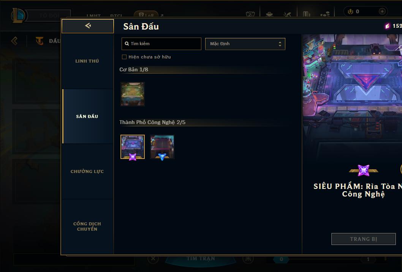Screen dimensions: 402x272
Task: Click the League of Legends logo icon
Action: click(x=18, y=15)
